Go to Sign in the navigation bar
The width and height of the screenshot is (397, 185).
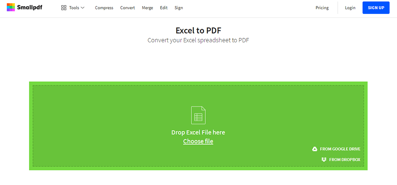pyautogui.click(x=179, y=8)
